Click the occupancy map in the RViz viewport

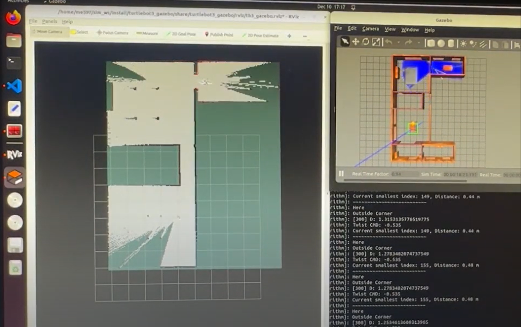tap(194, 165)
